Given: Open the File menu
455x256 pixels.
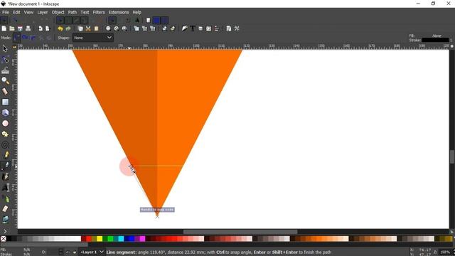Looking at the screenshot, I should (x=6, y=12).
